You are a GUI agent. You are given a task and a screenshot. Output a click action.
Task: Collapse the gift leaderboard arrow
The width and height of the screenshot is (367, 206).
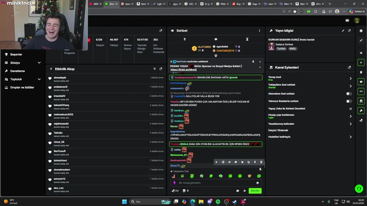(216, 56)
